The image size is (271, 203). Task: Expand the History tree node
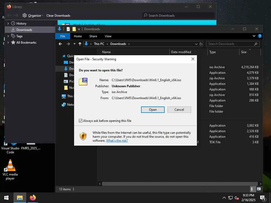point(8,24)
